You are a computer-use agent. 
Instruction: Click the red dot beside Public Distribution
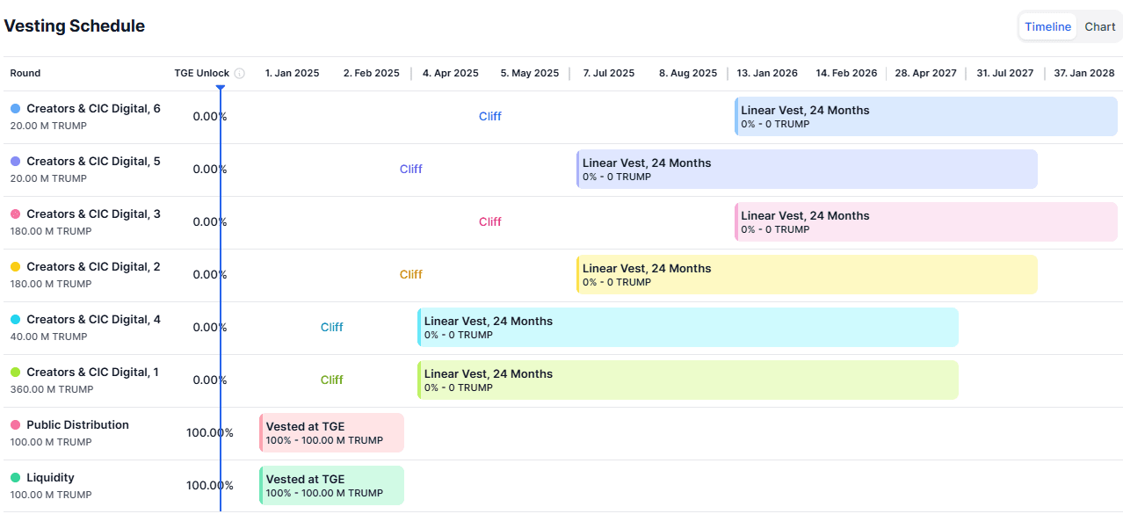tap(15, 424)
